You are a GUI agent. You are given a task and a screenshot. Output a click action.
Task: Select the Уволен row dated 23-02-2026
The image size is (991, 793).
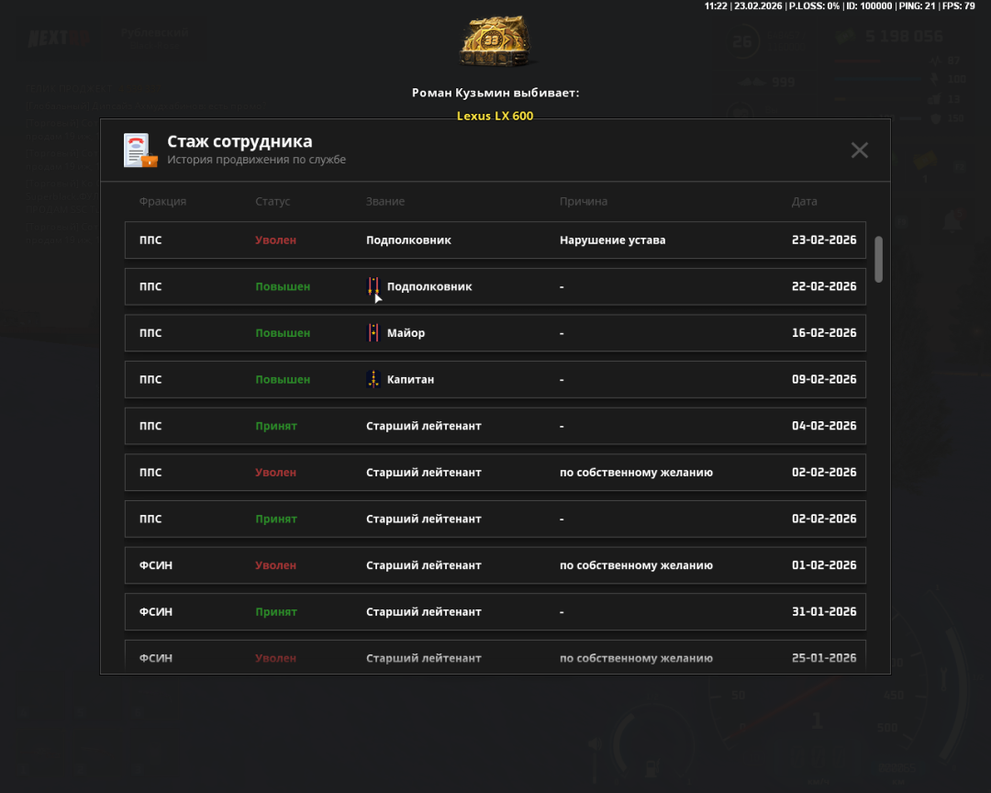pyautogui.click(x=495, y=240)
